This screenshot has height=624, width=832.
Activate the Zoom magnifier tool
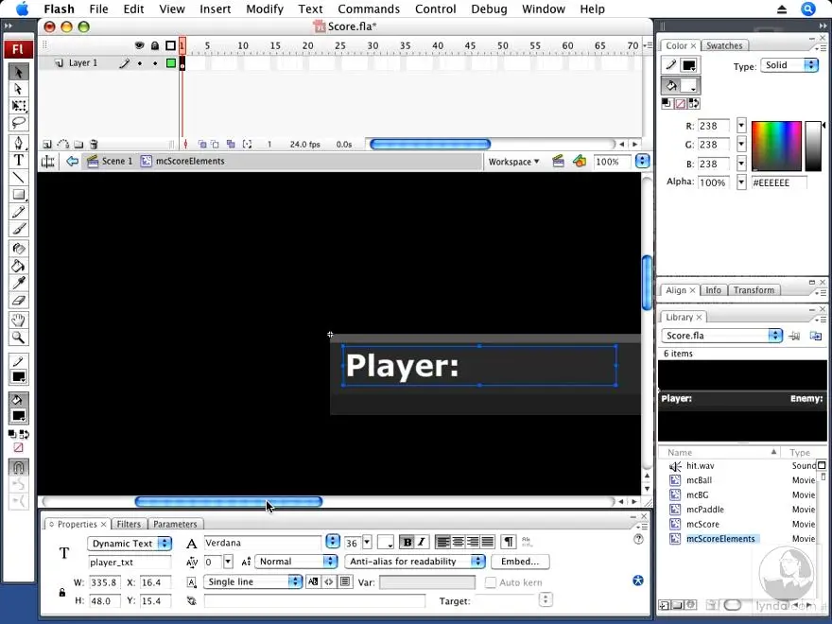18,338
